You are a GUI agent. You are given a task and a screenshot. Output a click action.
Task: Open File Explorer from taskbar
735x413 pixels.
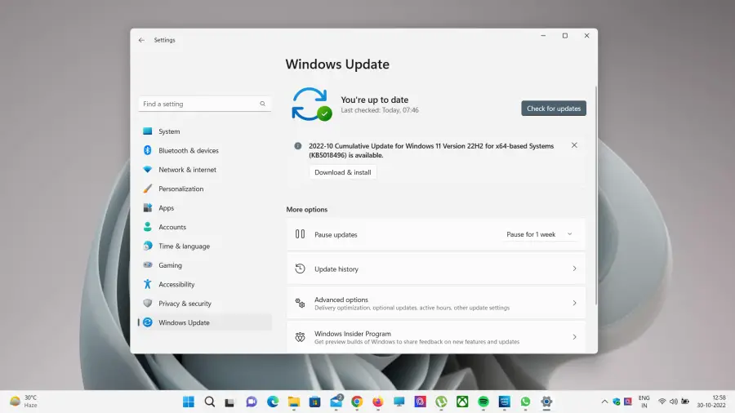(294, 402)
